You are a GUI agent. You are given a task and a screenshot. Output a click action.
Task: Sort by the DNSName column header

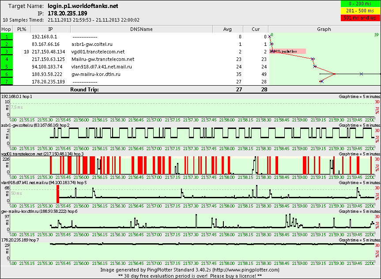tap(141, 29)
